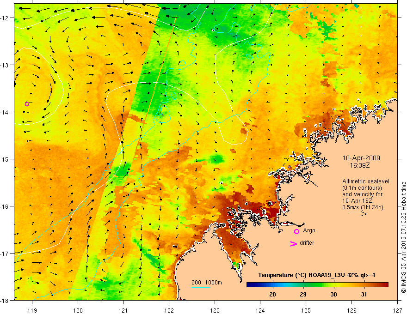Click the longitude label 126

[351, 310]
